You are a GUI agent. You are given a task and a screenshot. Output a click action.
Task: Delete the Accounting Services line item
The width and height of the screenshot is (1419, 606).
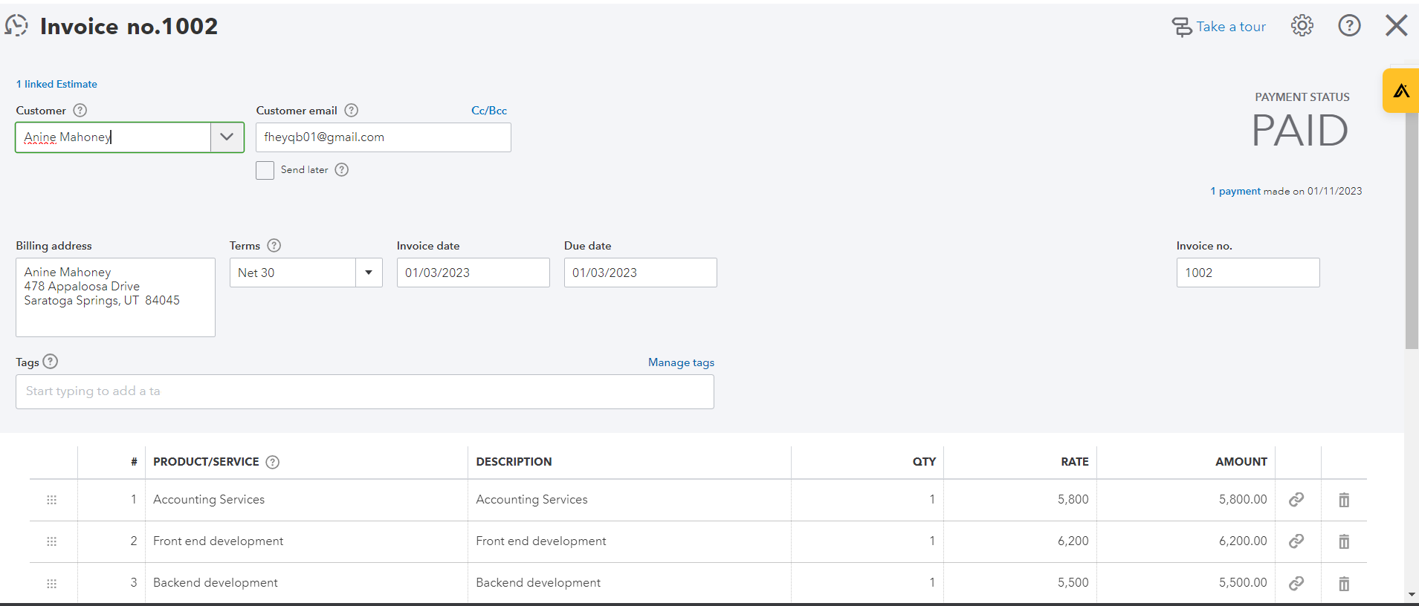(1344, 500)
